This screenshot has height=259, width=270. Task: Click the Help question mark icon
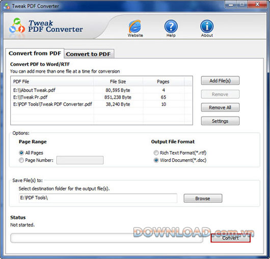click(171, 26)
